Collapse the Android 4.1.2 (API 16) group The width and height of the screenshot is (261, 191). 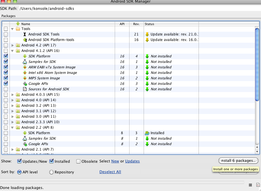click(x=12, y=51)
